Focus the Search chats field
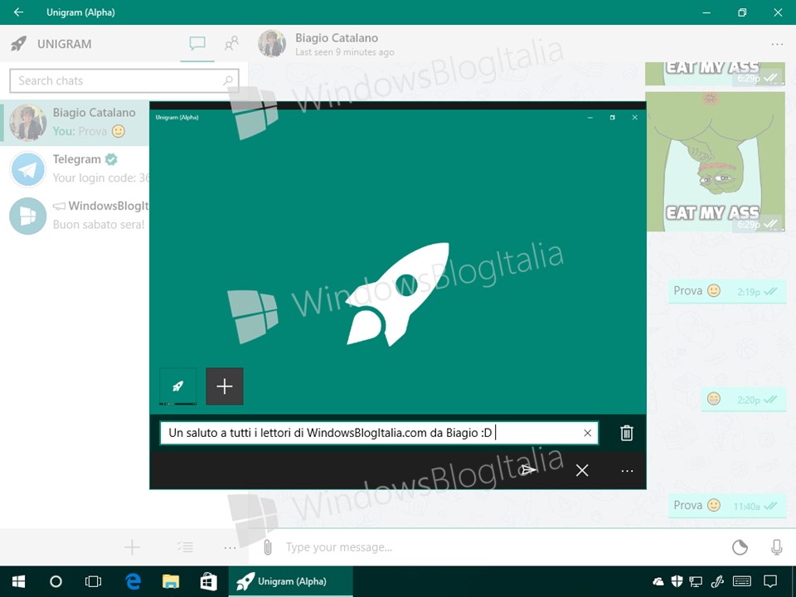This screenshot has width=796, height=597. (x=124, y=80)
